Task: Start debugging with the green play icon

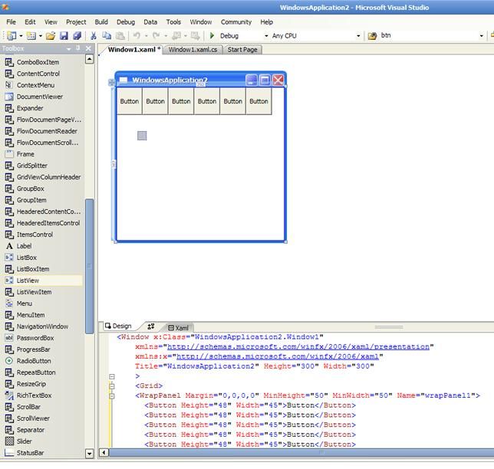Action: (212, 35)
